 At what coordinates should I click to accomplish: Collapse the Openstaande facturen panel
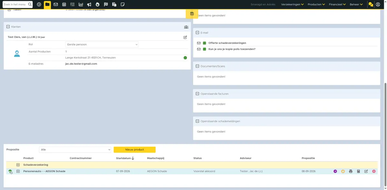pyautogui.click(x=197, y=94)
